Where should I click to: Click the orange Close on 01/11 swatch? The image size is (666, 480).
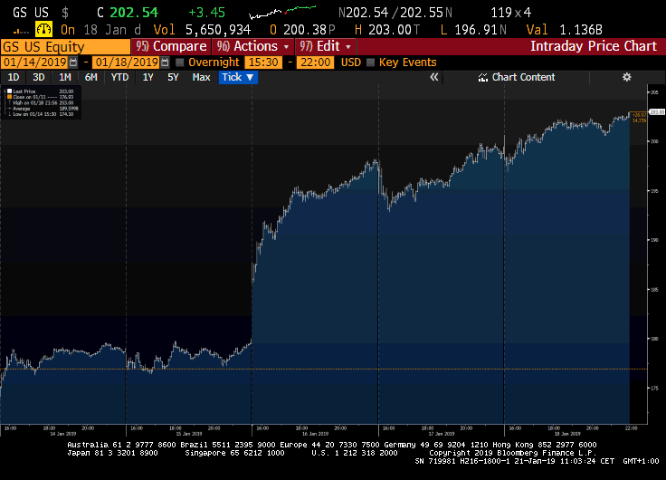point(9,97)
